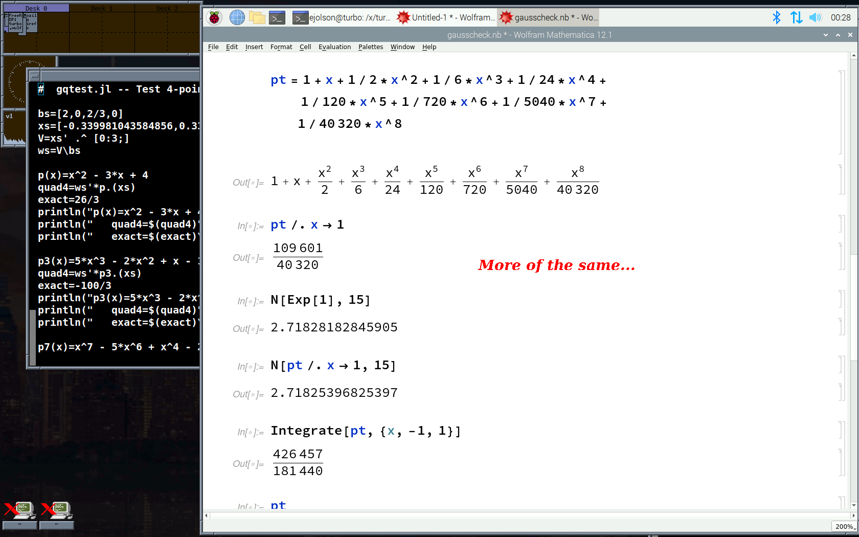This screenshot has width=859, height=537.
Task: Shade the Mathematica window using title-bar down chevron
Action: 826,35
